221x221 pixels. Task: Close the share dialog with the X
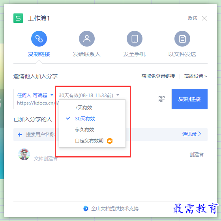[x=204, y=18]
